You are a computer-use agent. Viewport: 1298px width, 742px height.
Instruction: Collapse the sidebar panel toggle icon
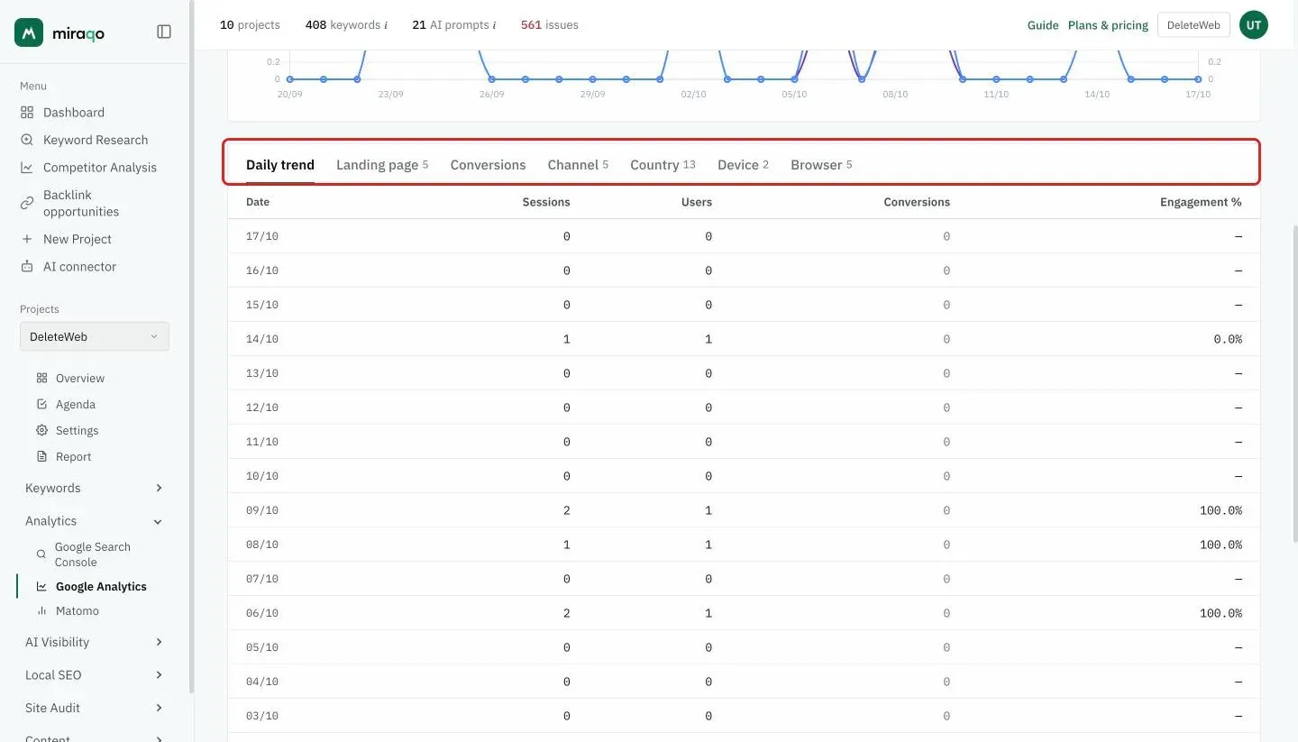tap(164, 32)
